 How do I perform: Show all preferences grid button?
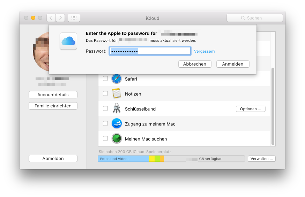coord(74,18)
